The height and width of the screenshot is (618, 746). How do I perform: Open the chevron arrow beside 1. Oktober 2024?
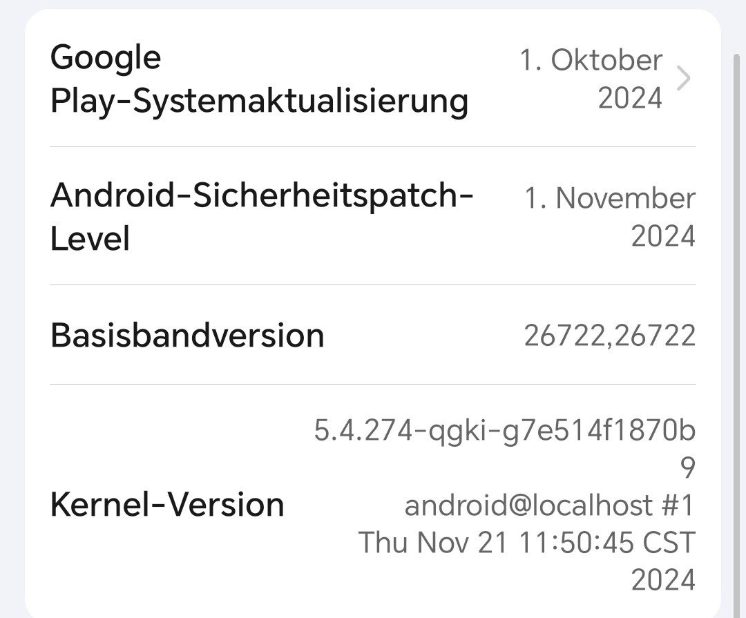(x=682, y=79)
